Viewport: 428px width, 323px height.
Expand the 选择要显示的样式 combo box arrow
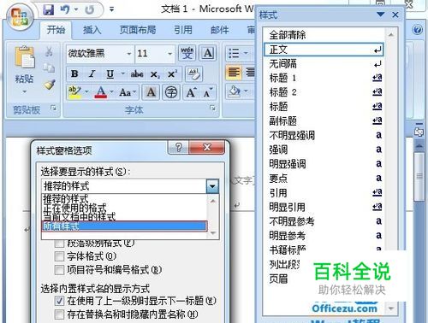point(212,186)
